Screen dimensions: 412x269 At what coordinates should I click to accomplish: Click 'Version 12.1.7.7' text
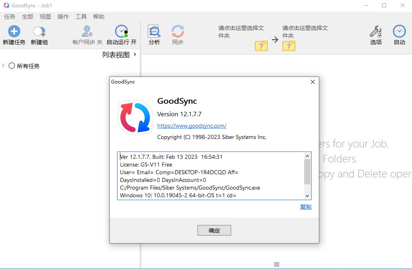[179, 114]
